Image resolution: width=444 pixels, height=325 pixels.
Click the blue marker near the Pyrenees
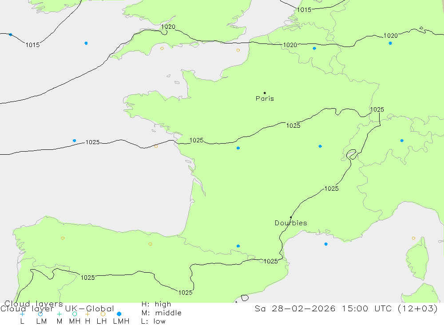[238, 246]
